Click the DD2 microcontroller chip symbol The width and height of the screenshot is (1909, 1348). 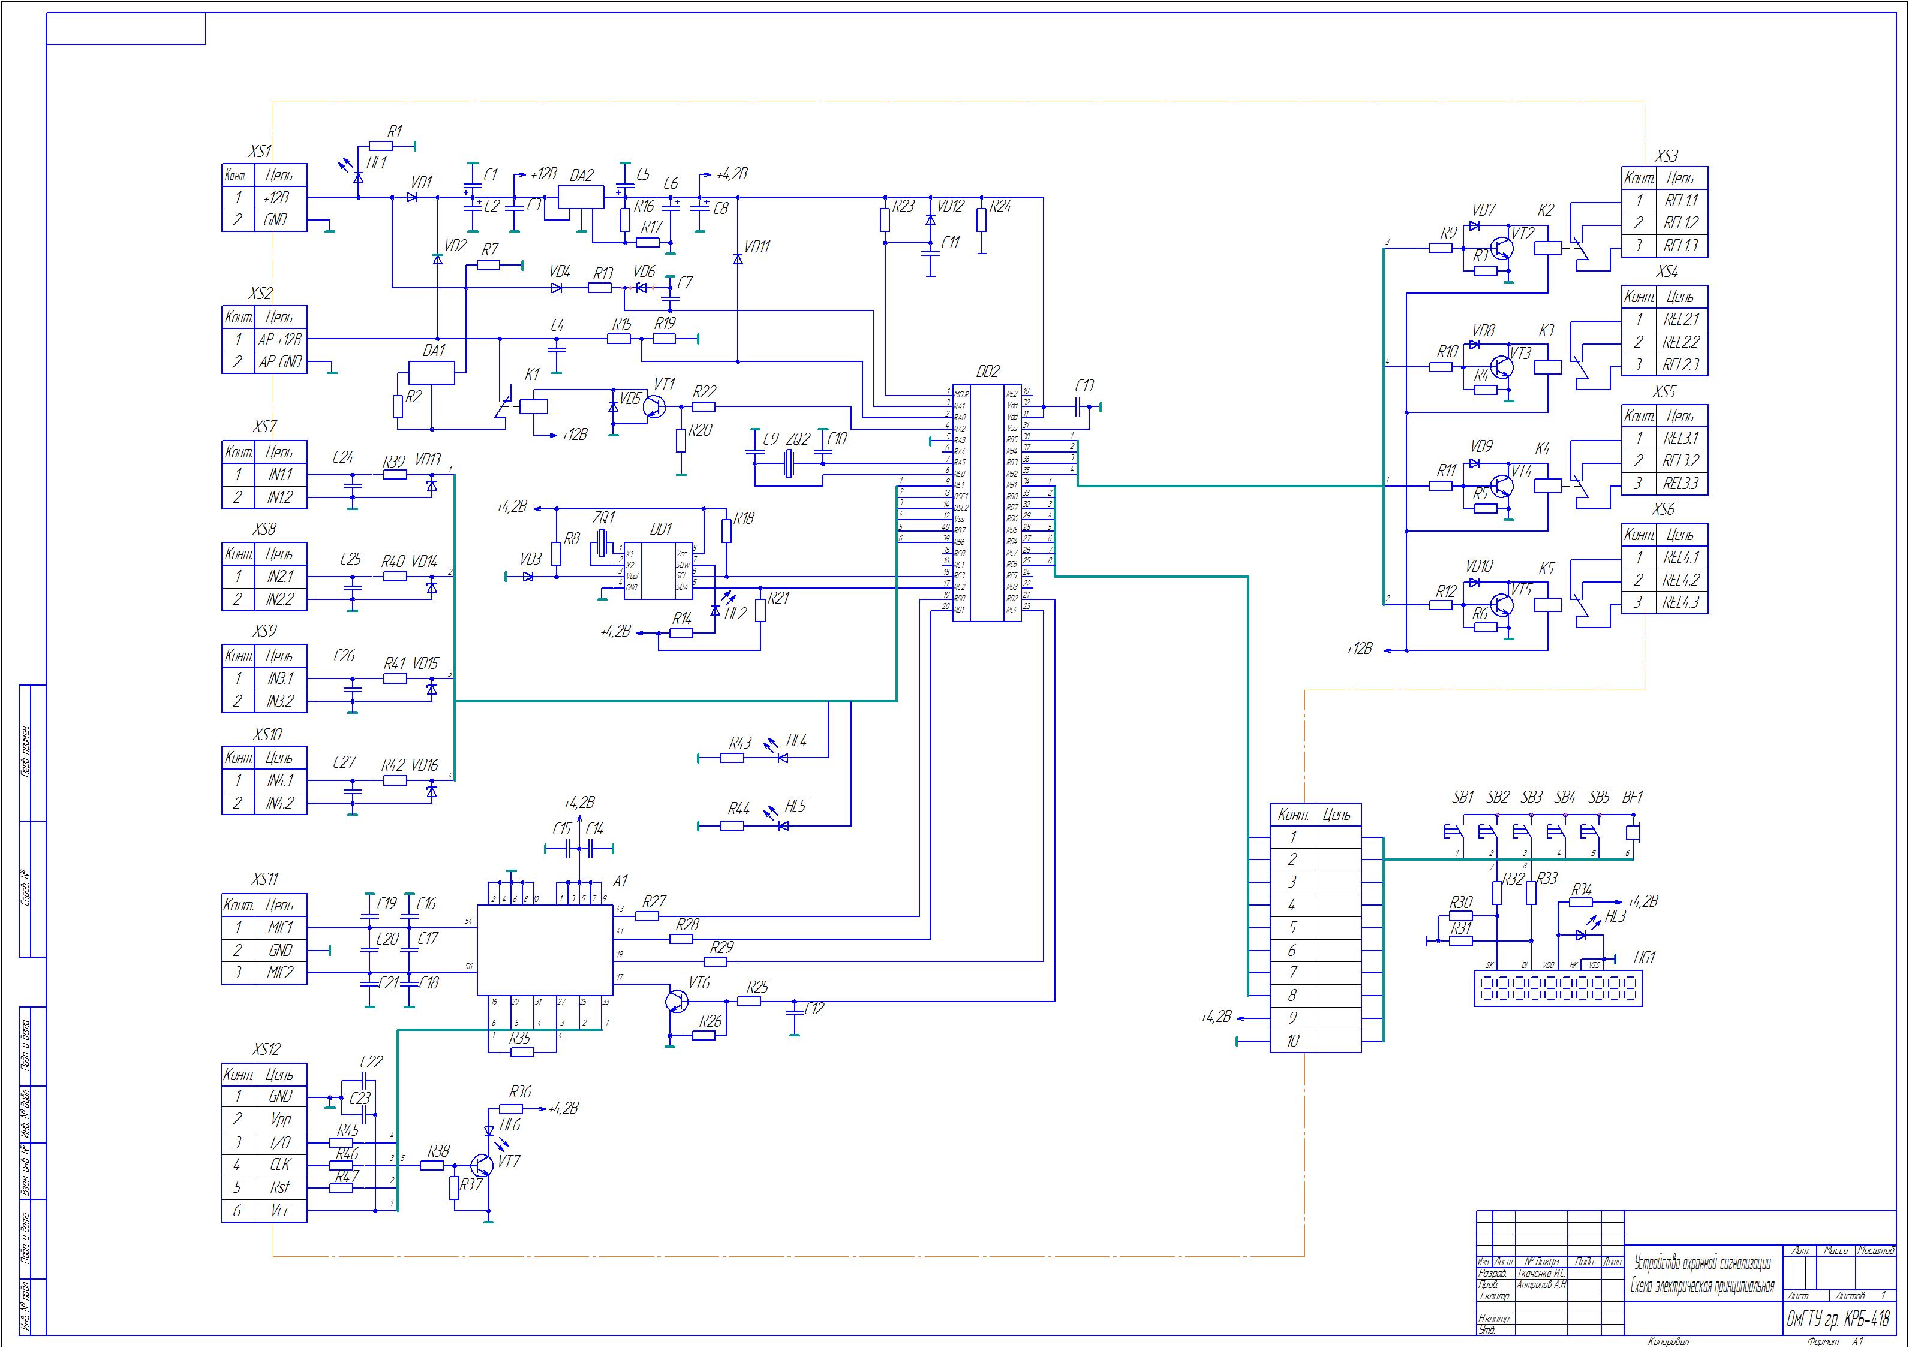[x=987, y=503]
